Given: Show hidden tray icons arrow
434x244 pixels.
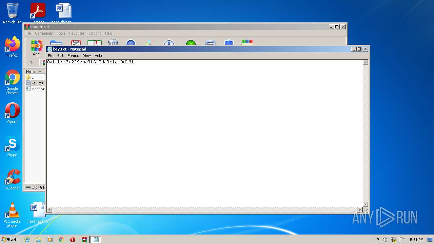Looking at the screenshot, I should point(378,239).
